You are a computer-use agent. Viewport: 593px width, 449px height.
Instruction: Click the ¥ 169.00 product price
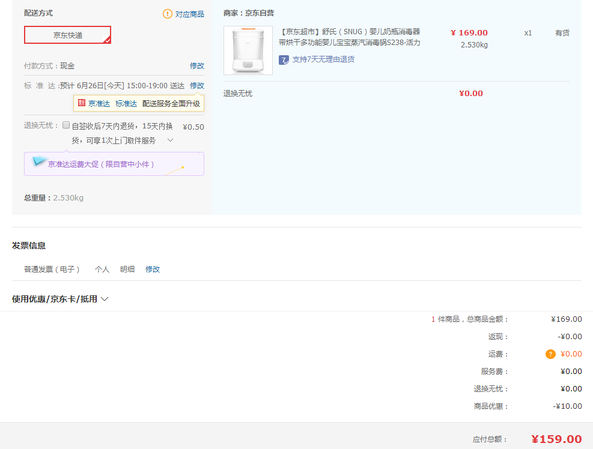469,32
